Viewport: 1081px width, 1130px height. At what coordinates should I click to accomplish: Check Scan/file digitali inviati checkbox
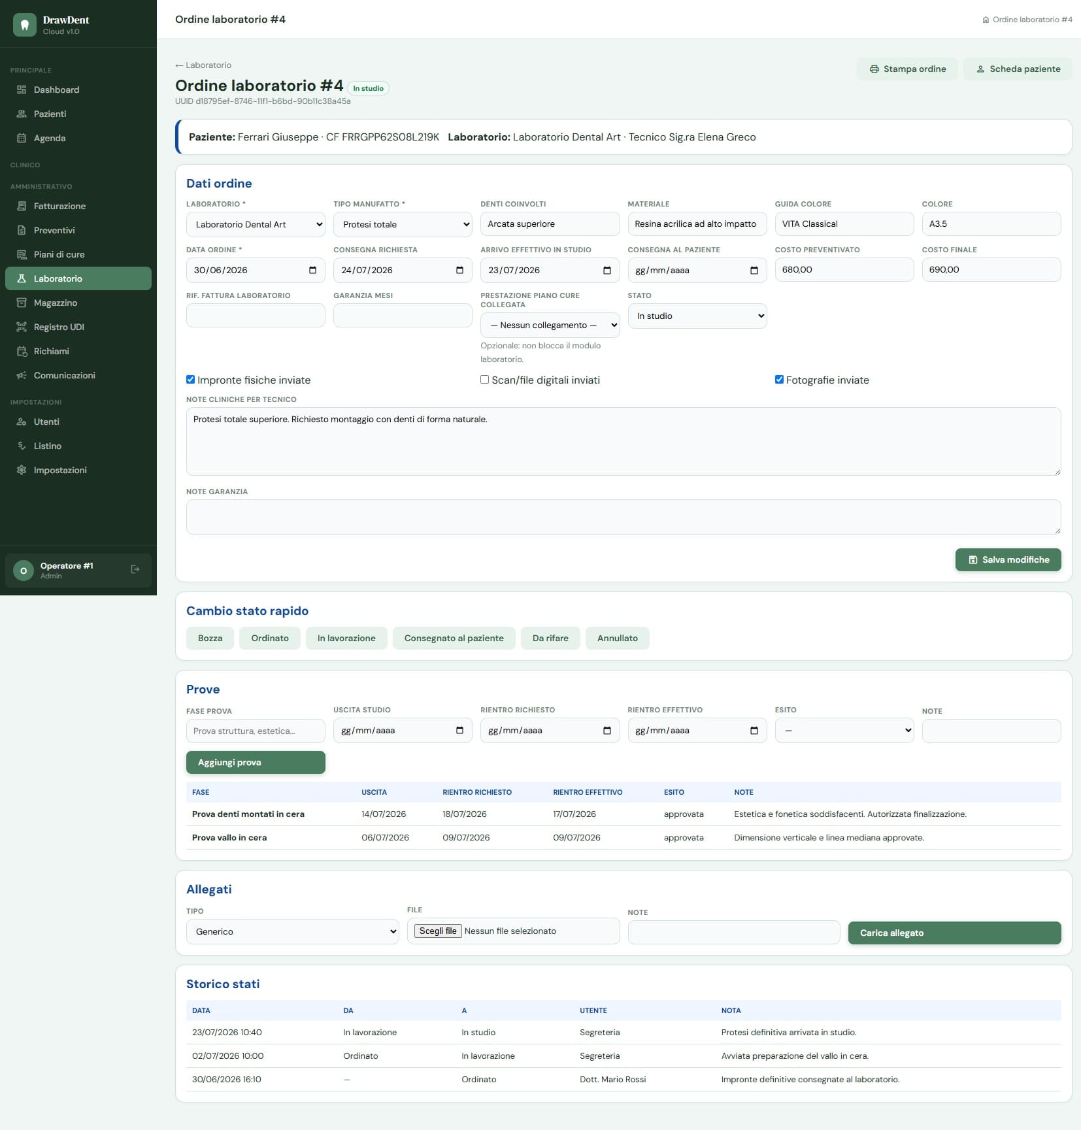pos(485,379)
